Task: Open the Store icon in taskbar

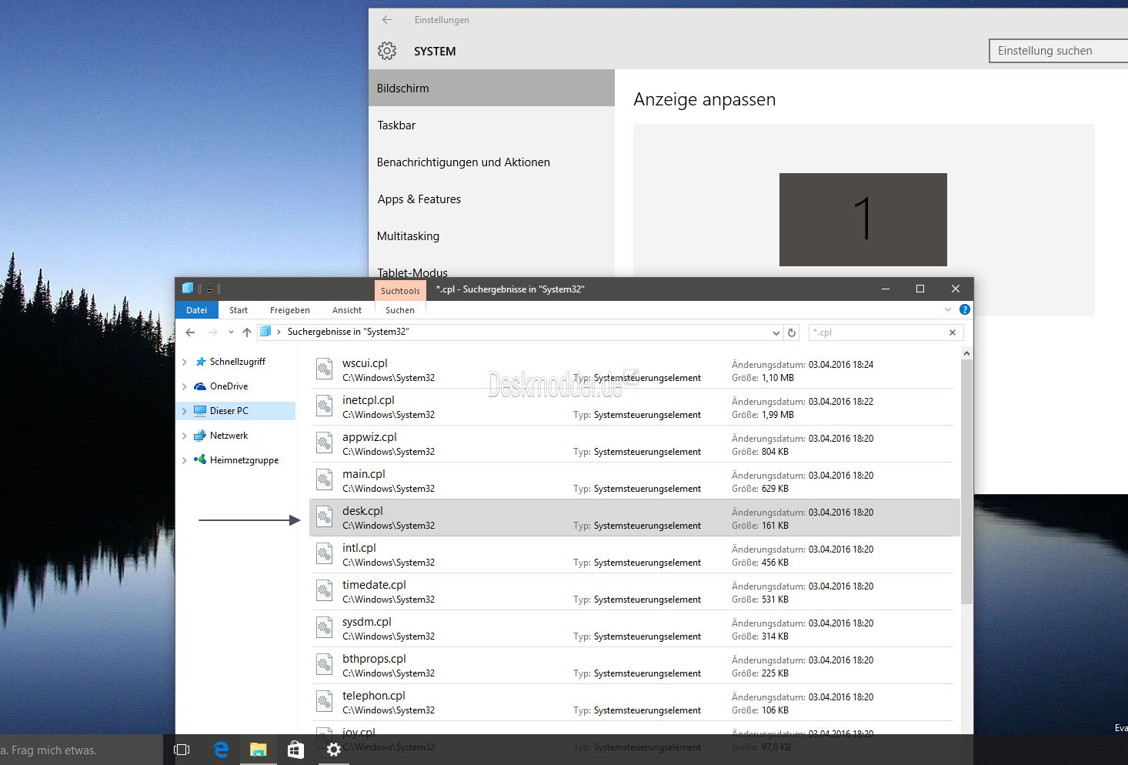Action: click(x=295, y=750)
